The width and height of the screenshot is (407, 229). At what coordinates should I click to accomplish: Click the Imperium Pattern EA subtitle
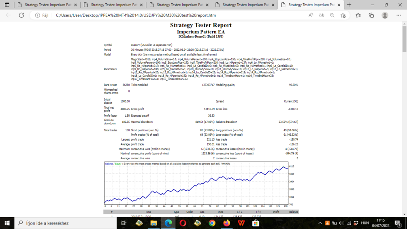pyautogui.click(x=201, y=32)
